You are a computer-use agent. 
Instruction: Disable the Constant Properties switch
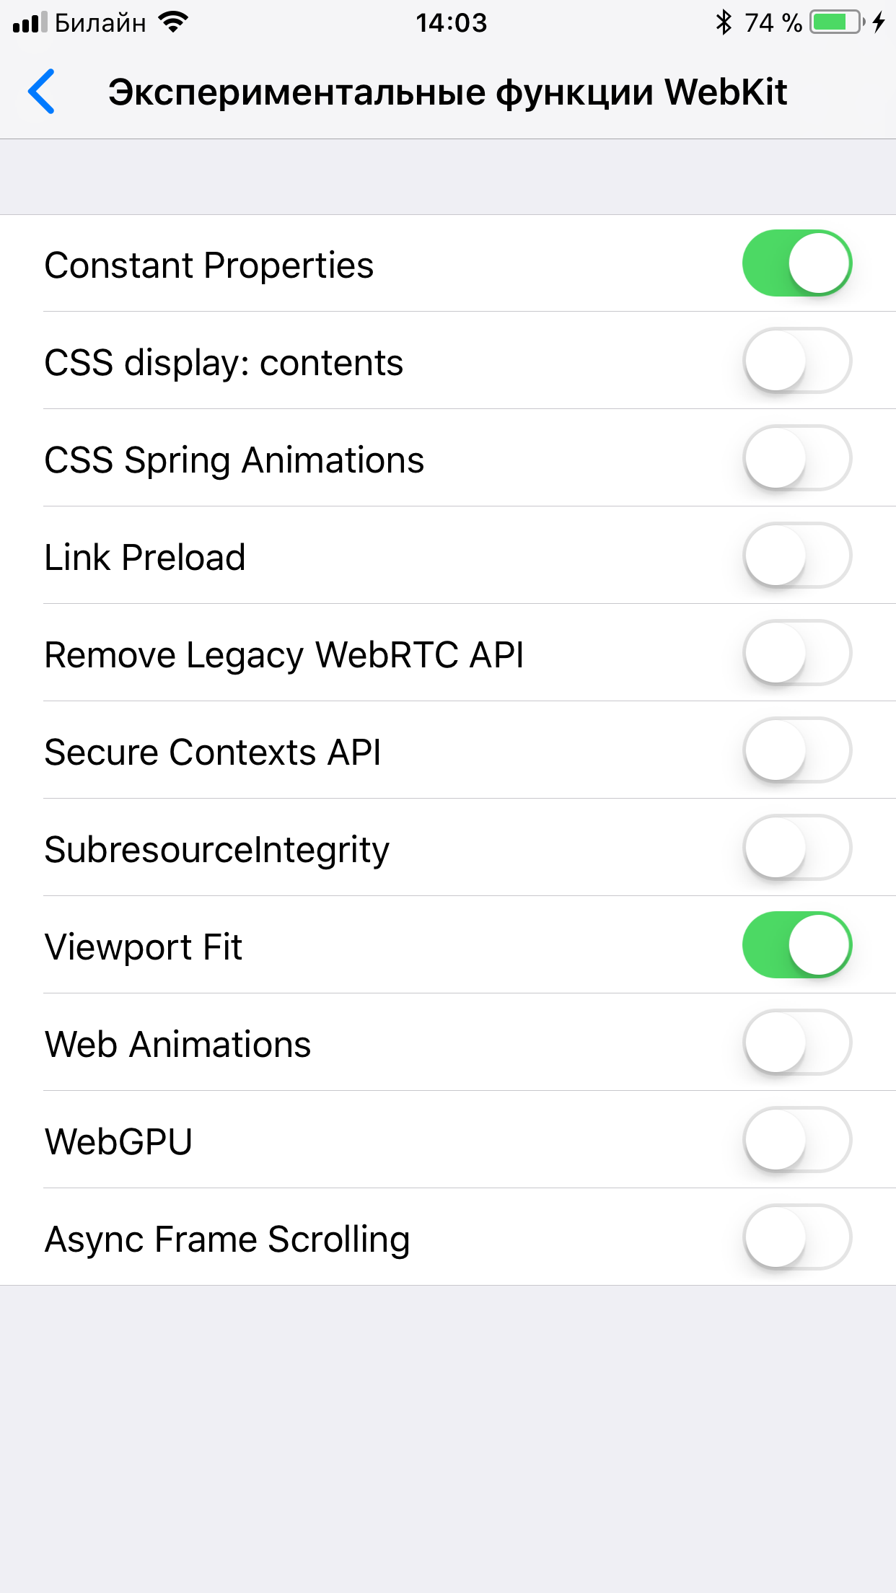tap(797, 263)
